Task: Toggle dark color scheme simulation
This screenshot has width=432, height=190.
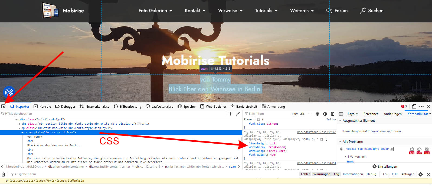Action: pos(325,114)
